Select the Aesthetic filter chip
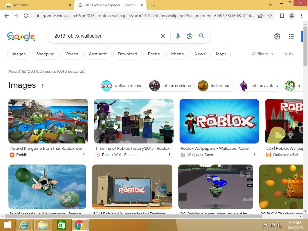The width and height of the screenshot is (308, 231). 98,54
